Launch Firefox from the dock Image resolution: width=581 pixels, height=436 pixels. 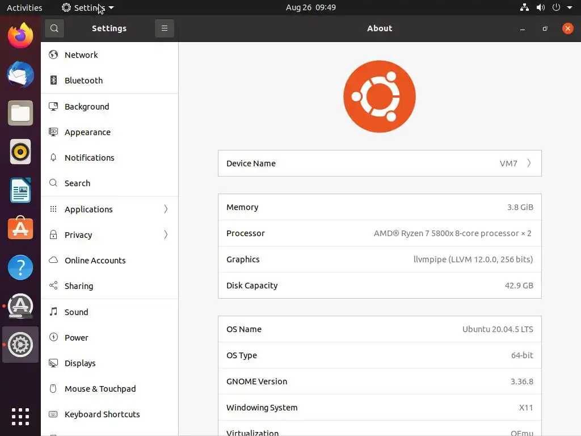click(x=20, y=35)
